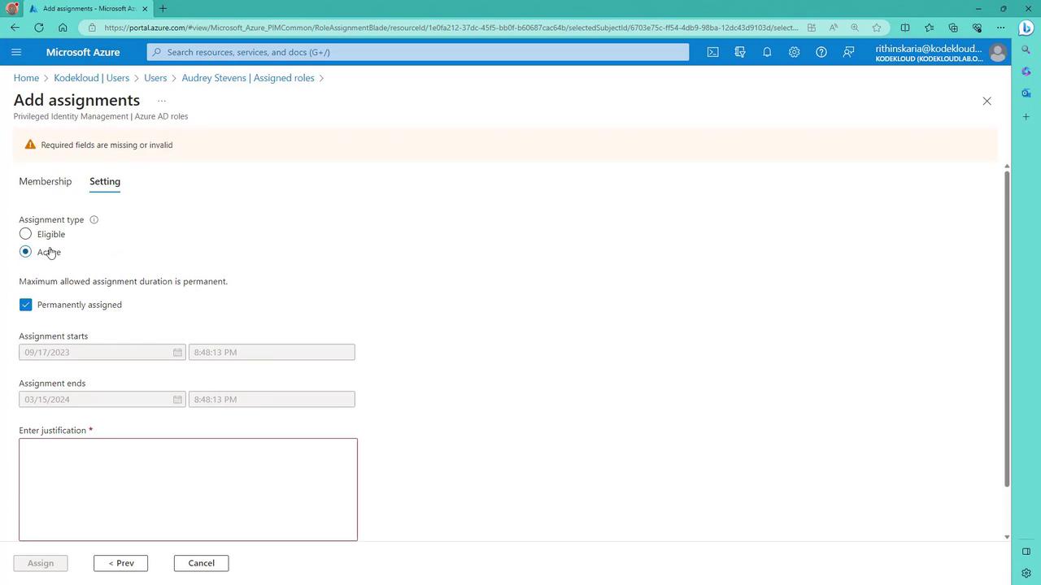The height and width of the screenshot is (585, 1041).
Task: Open the directories and subscriptions filter icon
Action: [x=740, y=52]
